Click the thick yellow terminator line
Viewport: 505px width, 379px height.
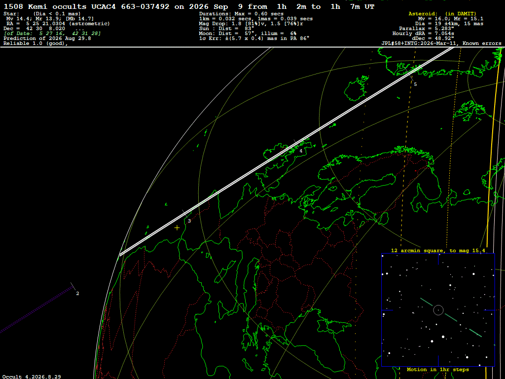[x=493, y=148]
